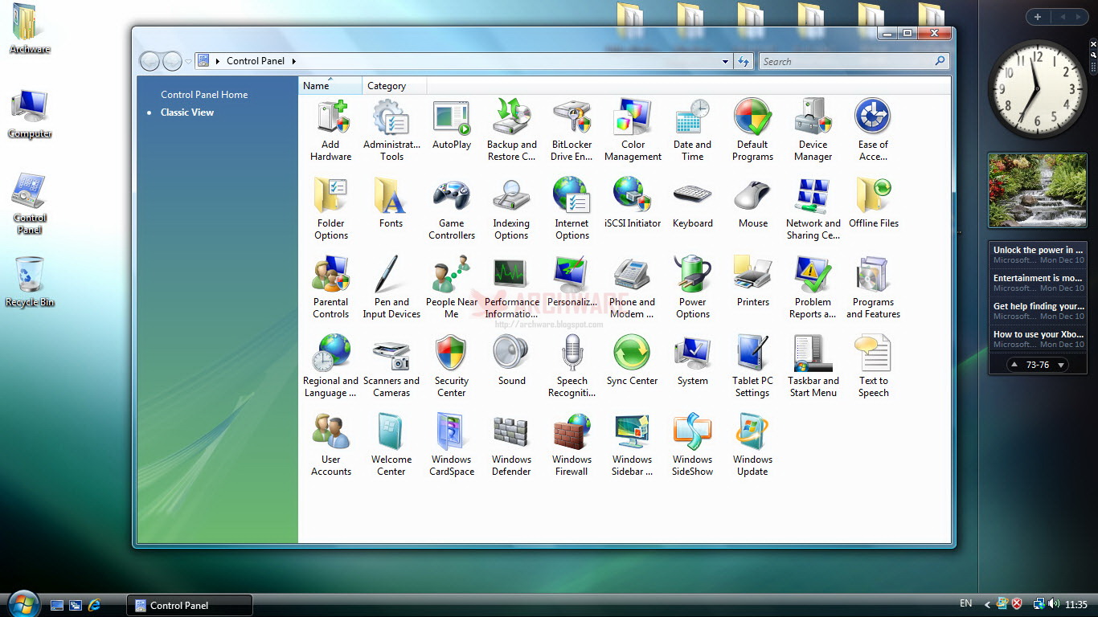Open Ease of Access Center
Screen dimensions: 1098x617
pos(874,130)
